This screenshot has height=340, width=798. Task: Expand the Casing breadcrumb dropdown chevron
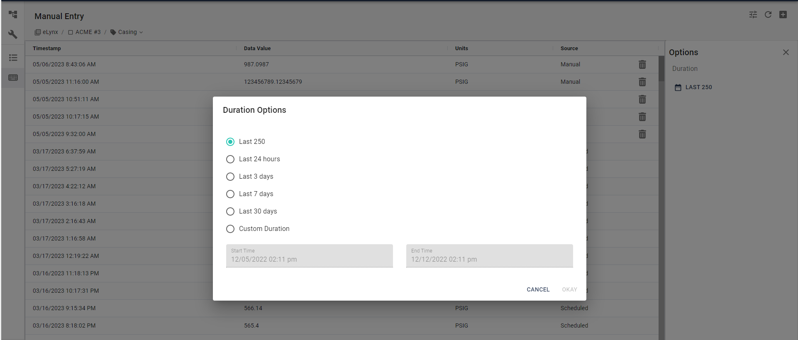141,32
